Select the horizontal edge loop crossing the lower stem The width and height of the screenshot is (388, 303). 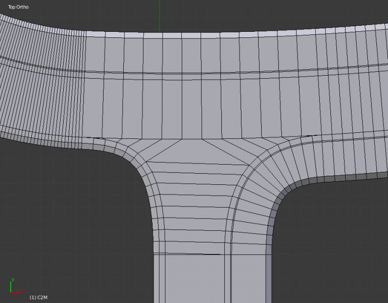(x=192, y=254)
